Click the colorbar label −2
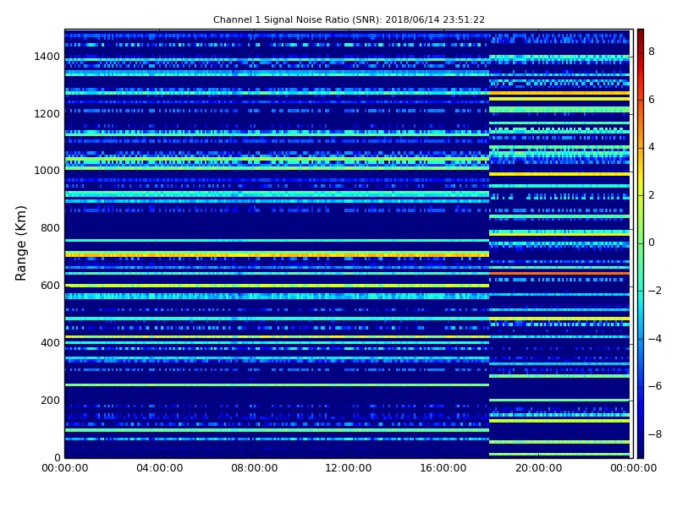 tap(655, 291)
